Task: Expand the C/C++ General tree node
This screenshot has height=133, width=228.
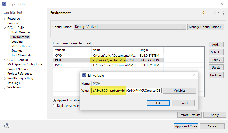Action: [x=5, y=60]
